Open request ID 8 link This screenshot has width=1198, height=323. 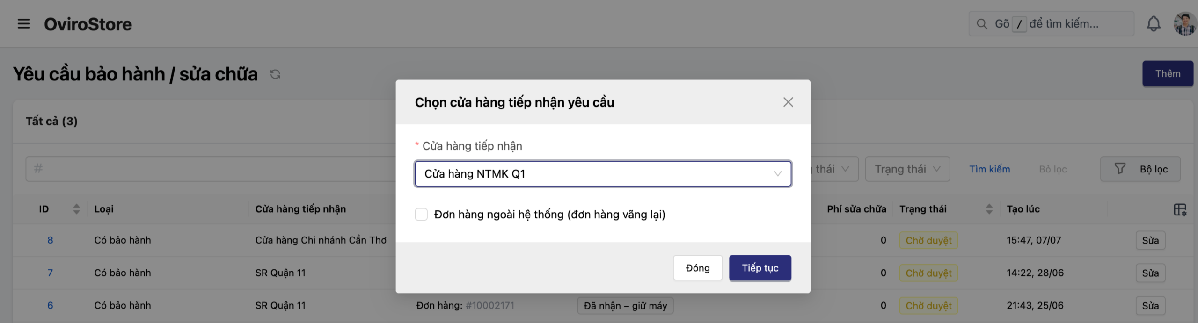50,240
